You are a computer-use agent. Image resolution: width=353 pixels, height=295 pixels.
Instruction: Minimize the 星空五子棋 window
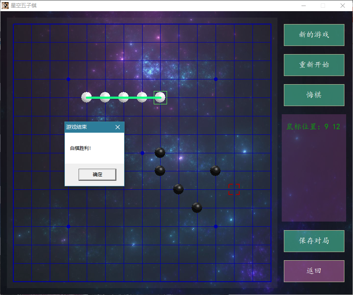pyautogui.click(x=304, y=6)
